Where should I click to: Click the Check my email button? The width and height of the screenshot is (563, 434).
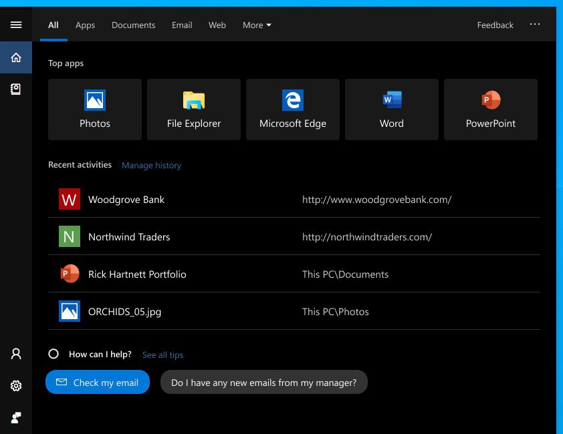click(98, 383)
